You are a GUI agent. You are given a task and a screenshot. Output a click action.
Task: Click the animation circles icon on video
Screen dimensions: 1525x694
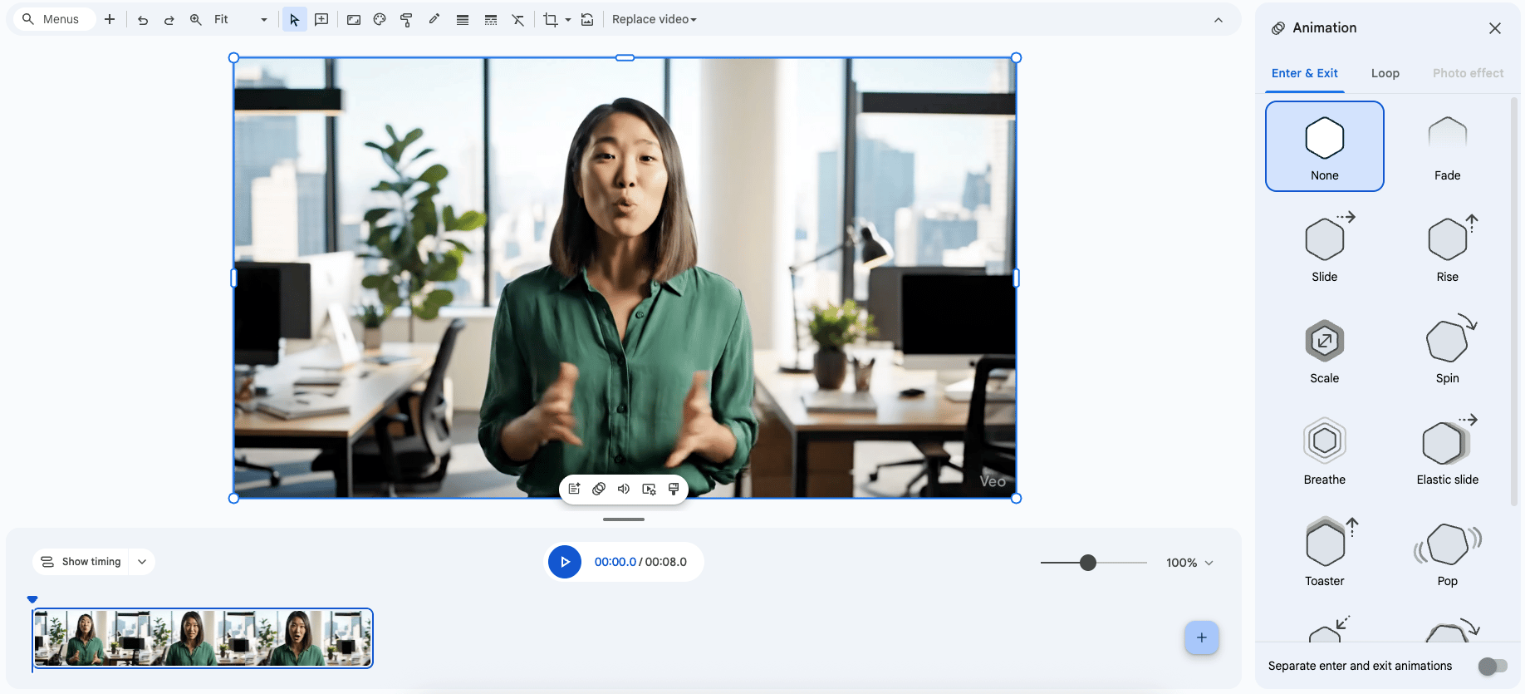(x=599, y=489)
